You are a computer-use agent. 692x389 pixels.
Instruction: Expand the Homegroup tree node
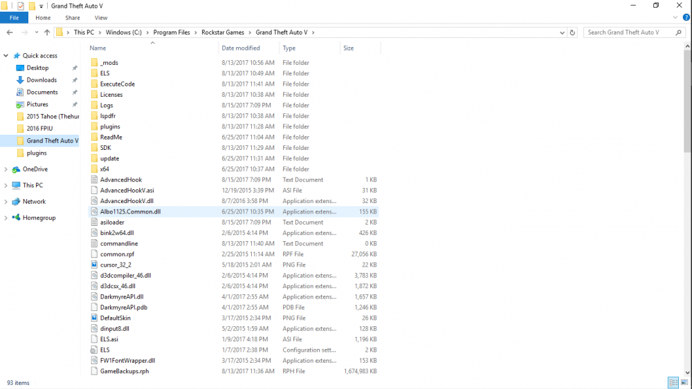pos(6,218)
